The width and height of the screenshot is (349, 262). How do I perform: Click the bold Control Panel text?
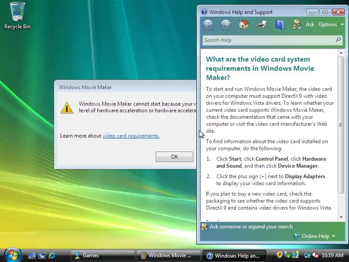271,159
